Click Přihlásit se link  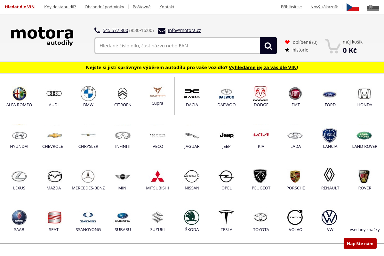[x=291, y=7]
